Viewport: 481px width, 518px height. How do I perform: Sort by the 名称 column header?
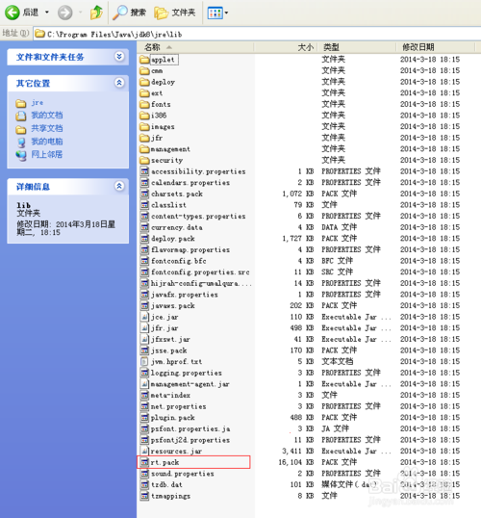[x=195, y=47]
